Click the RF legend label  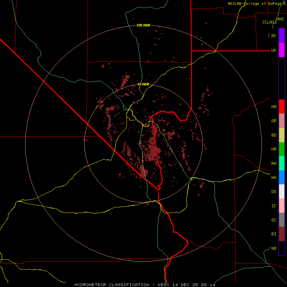pyautogui.click(x=274, y=36)
